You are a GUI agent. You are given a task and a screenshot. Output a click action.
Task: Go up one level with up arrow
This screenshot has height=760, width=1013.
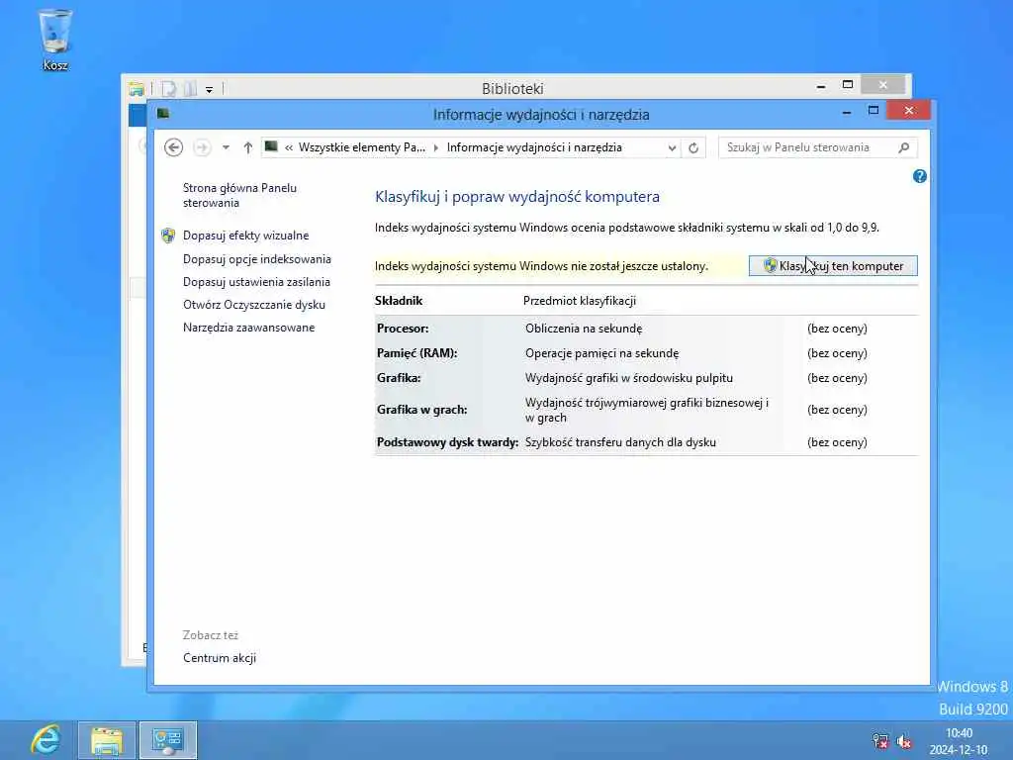247,147
